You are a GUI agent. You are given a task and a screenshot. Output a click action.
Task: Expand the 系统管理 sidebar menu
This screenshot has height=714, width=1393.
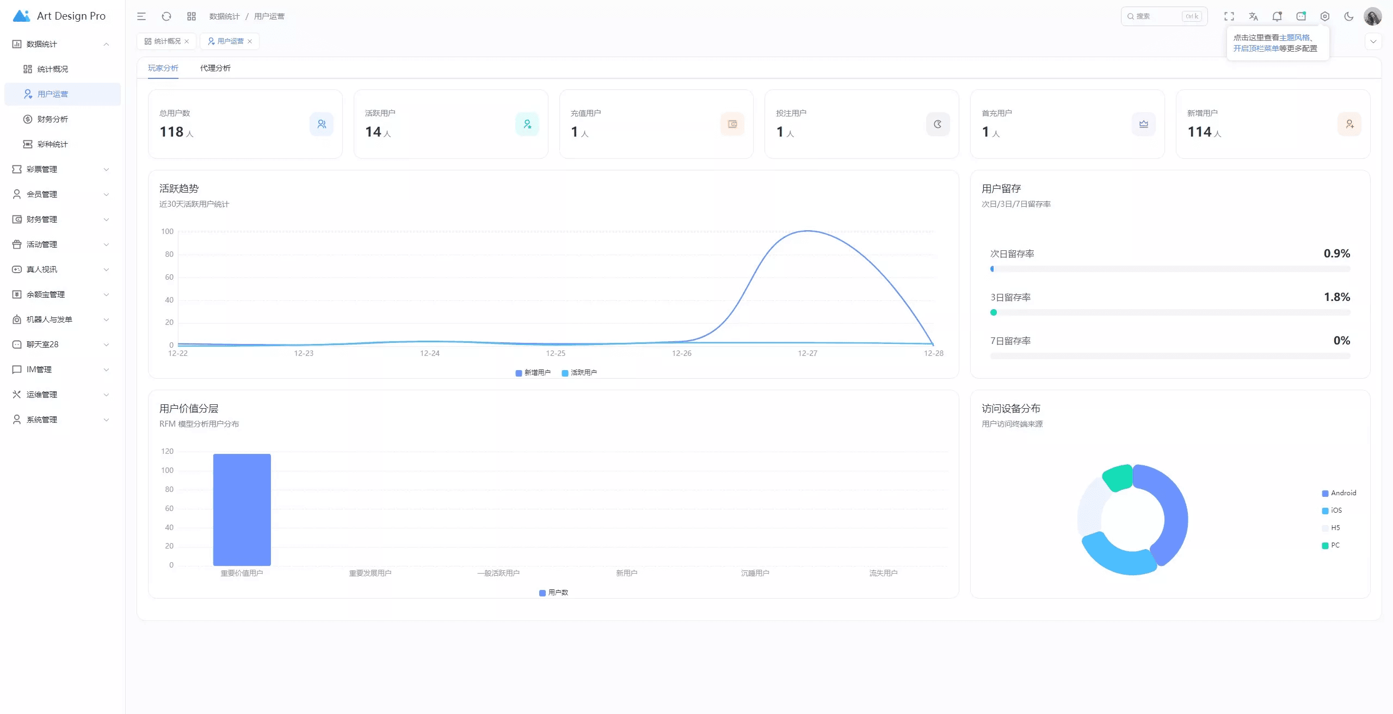coord(60,420)
